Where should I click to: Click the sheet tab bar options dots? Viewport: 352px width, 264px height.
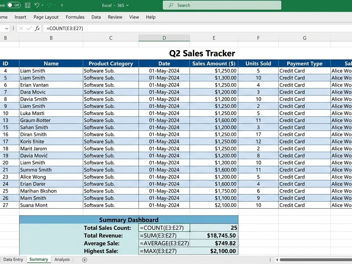coord(270,260)
